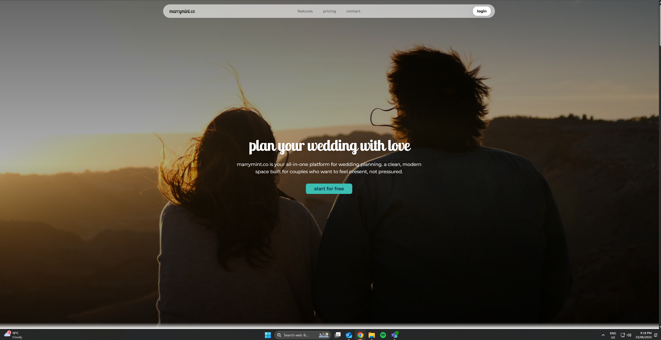The image size is (661, 340).
Task: Launch Outlook from the taskbar
Action: click(x=349, y=335)
